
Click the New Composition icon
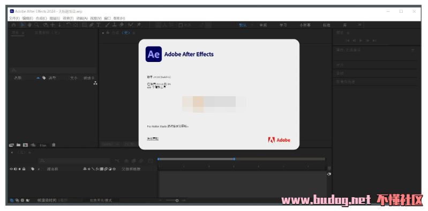[25, 145]
